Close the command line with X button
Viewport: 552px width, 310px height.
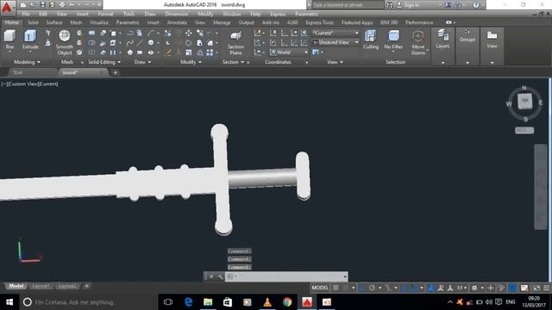210,276
